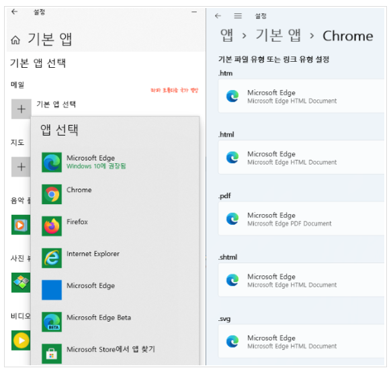
Task: Add a default map app under 지도
Action: point(21,167)
